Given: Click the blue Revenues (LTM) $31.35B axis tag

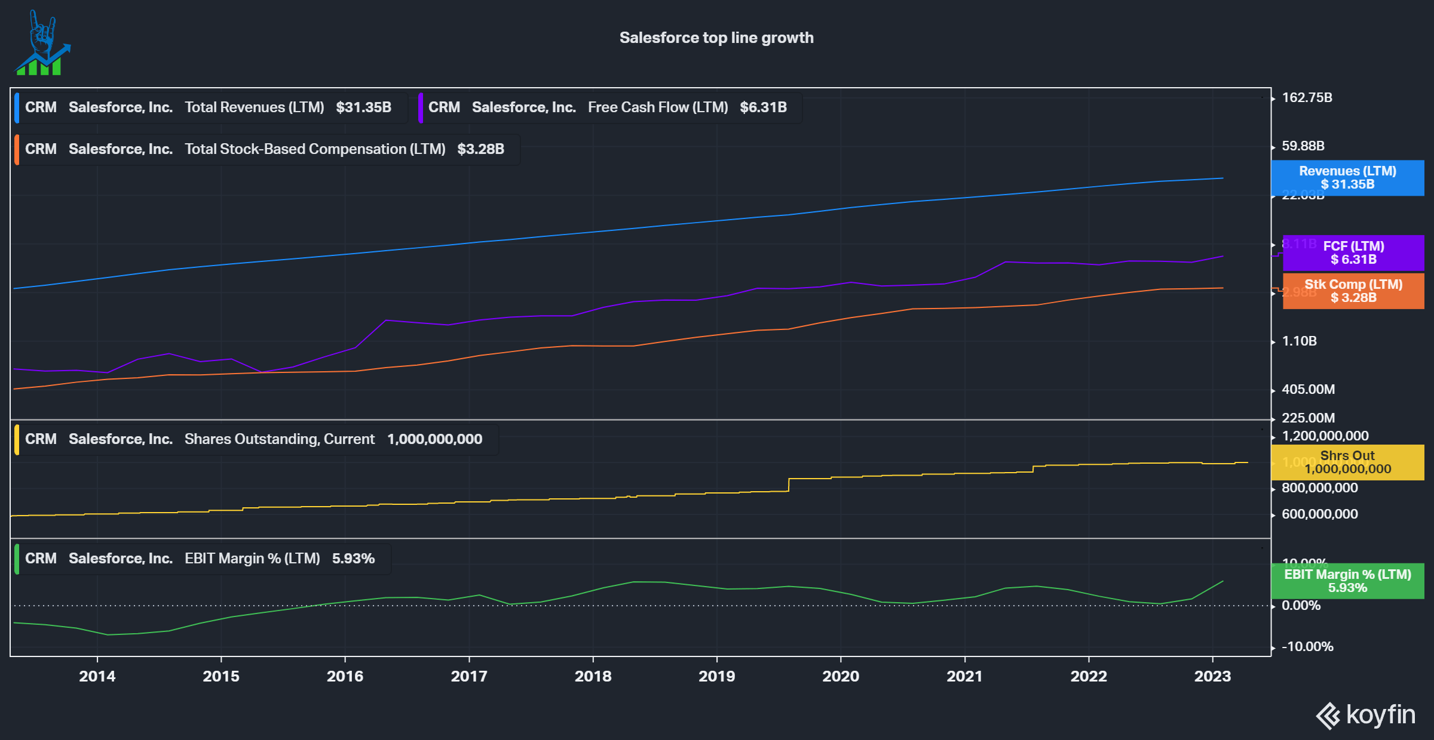Looking at the screenshot, I should (1347, 178).
